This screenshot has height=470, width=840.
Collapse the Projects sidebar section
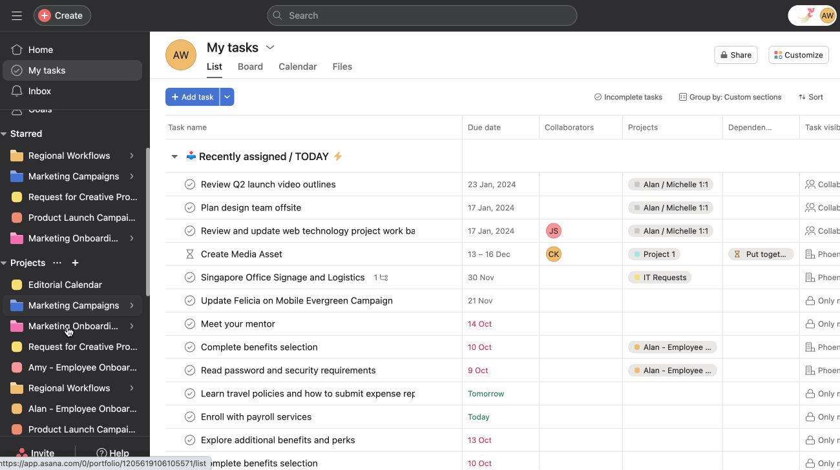click(4, 263)
